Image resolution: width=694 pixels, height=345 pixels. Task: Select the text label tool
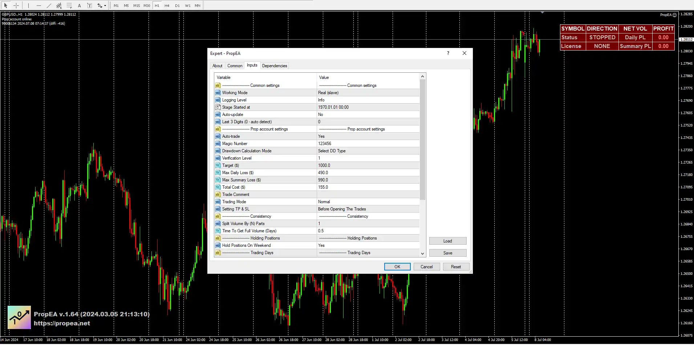click(89, 5)
